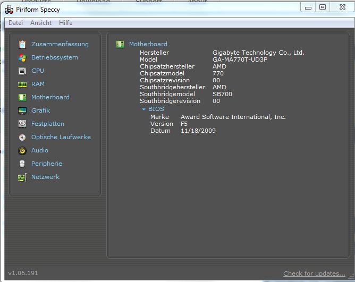Click the Motherboard icon in sidebar
The image size is (355, 282).
click(22, 98)
